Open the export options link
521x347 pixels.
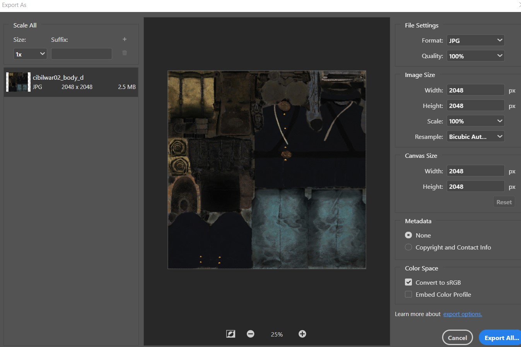pos(463,314)
